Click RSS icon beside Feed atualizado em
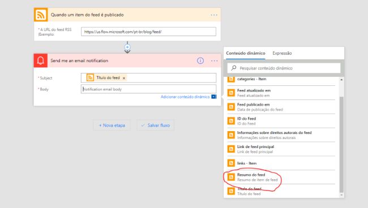This screenshot has width=368, height=208. tap(231, 93)
